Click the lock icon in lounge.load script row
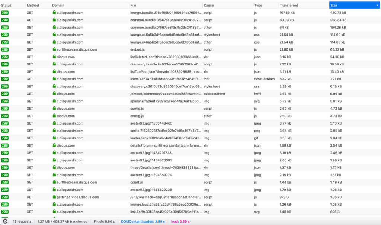Screen dimensions: 381x225 [54, 204]
